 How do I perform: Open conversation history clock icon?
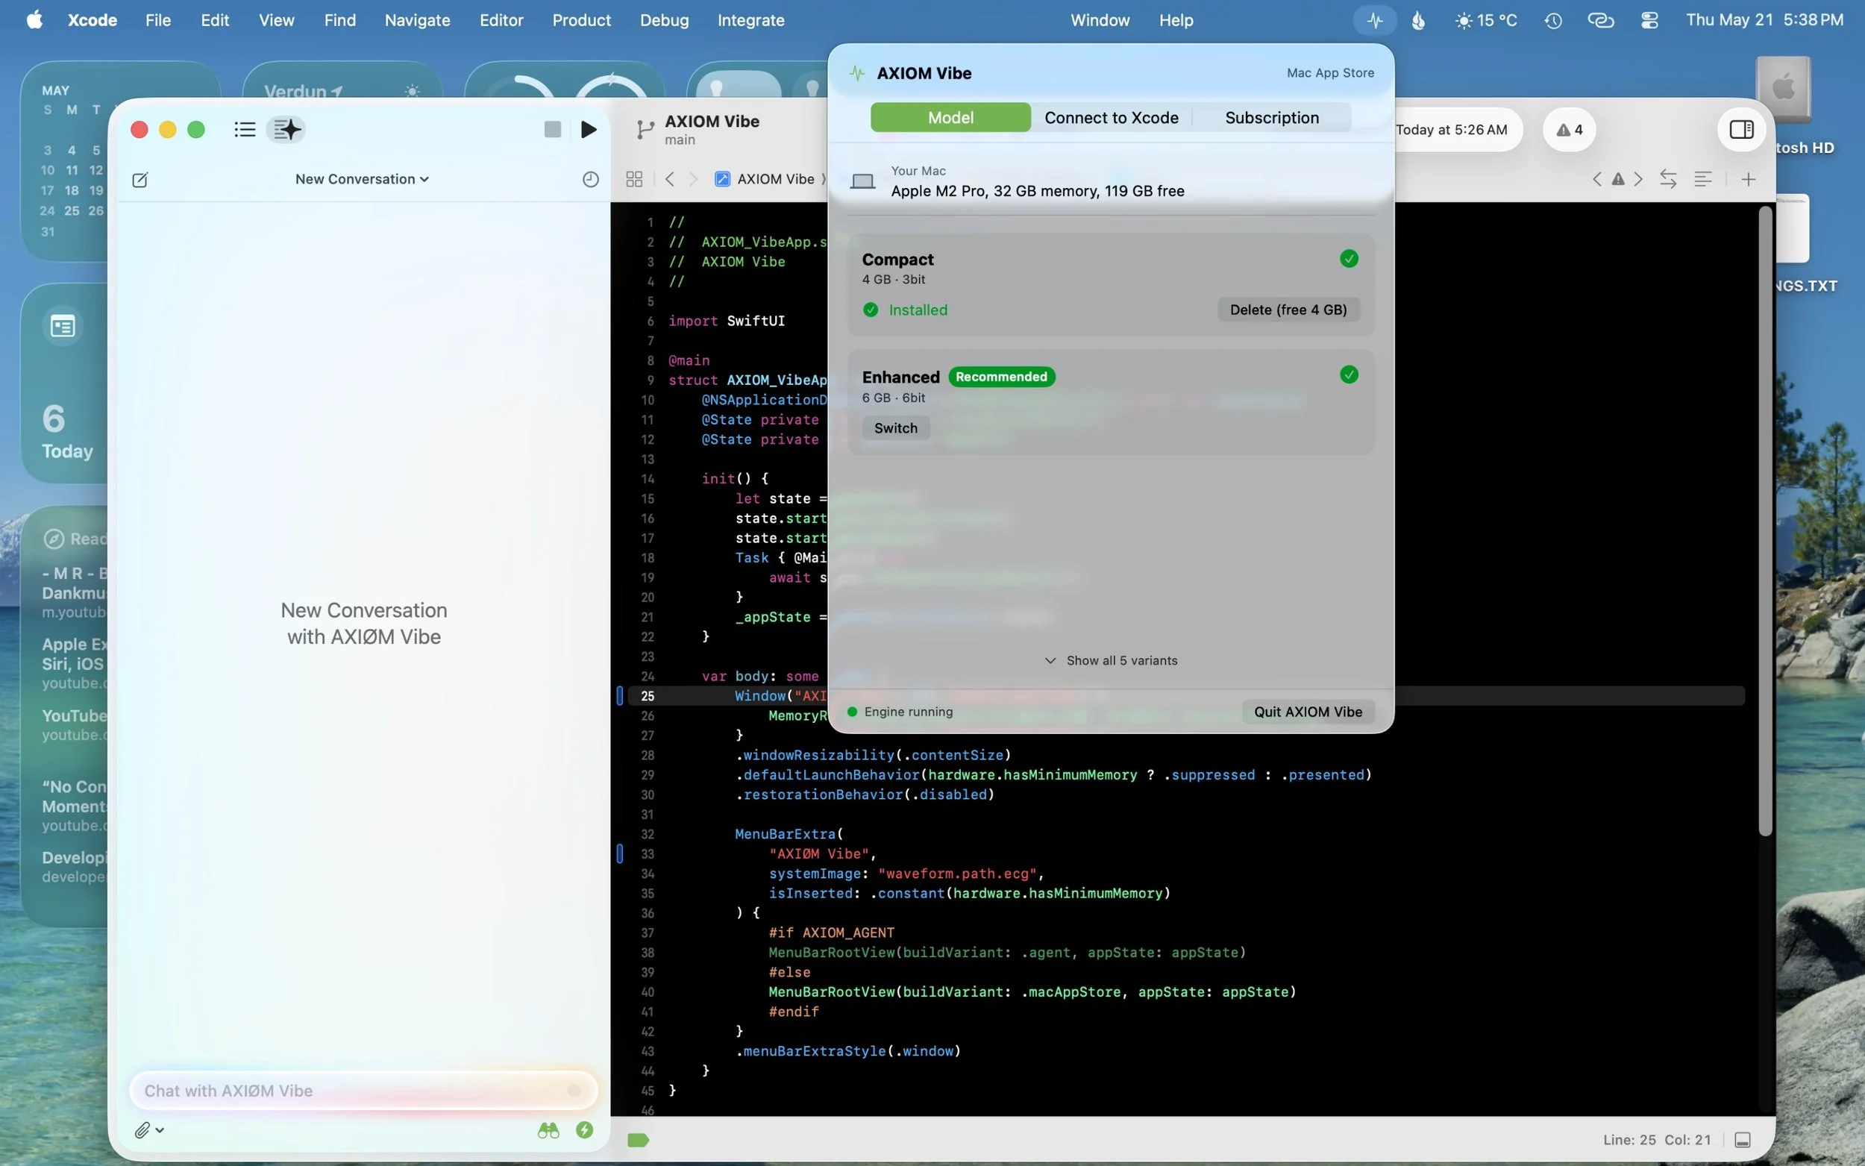(590, 180)
